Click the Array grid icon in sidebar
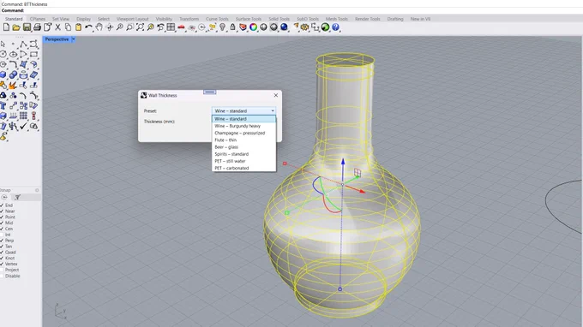 [23, 116]
